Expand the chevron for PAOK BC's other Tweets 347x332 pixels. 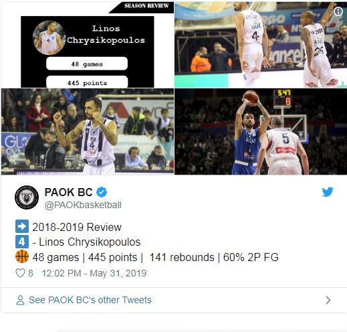point(328,300)
